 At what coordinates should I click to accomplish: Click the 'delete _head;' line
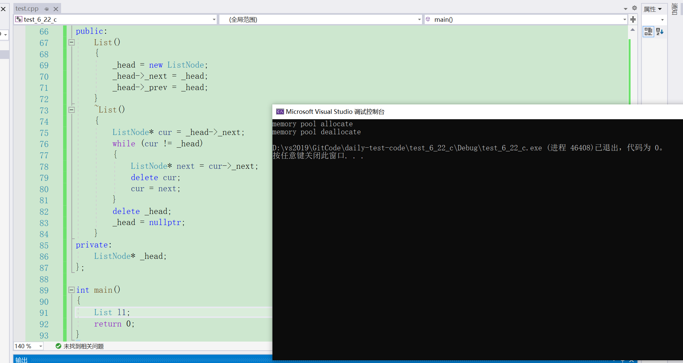(x=142, y=211)
